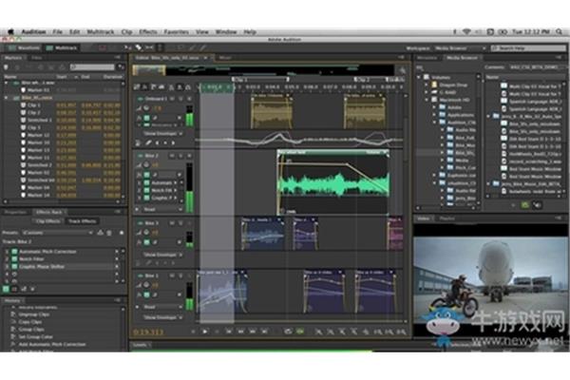
Task: Select the Razor tool in top toolbar
Action: (x=139, y=47)
